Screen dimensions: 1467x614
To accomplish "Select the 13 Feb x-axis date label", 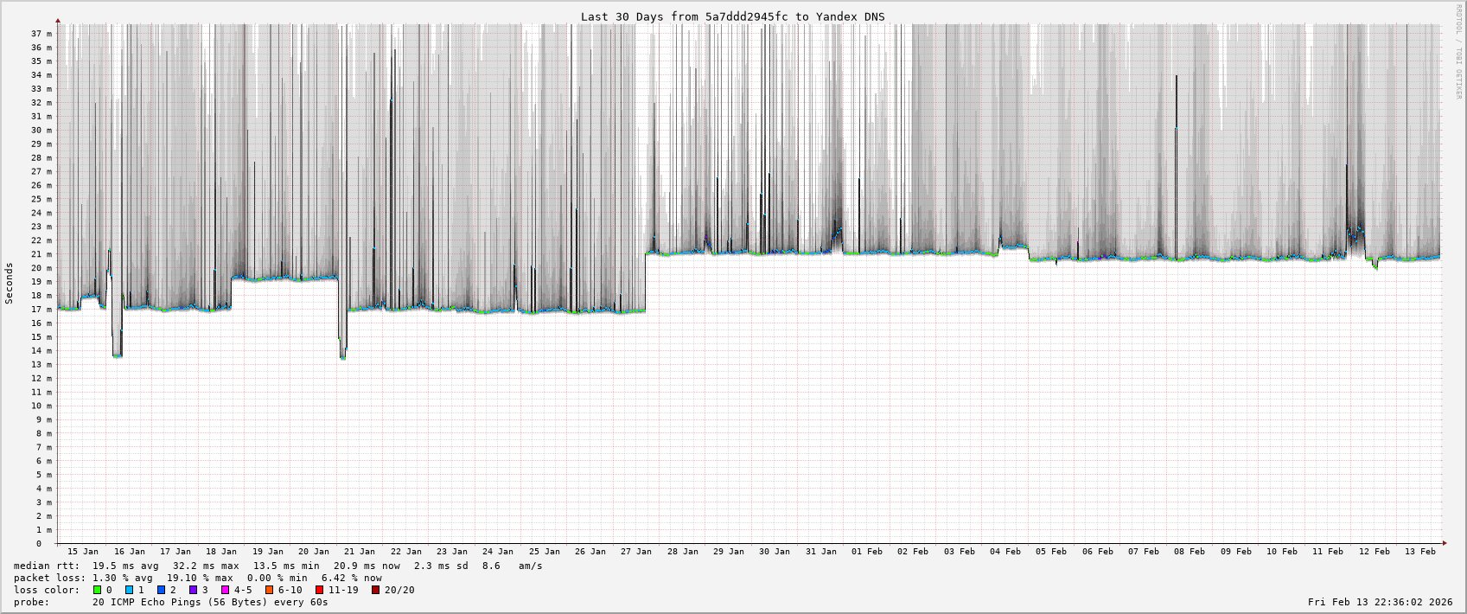I will click(x=1419, y=551).
